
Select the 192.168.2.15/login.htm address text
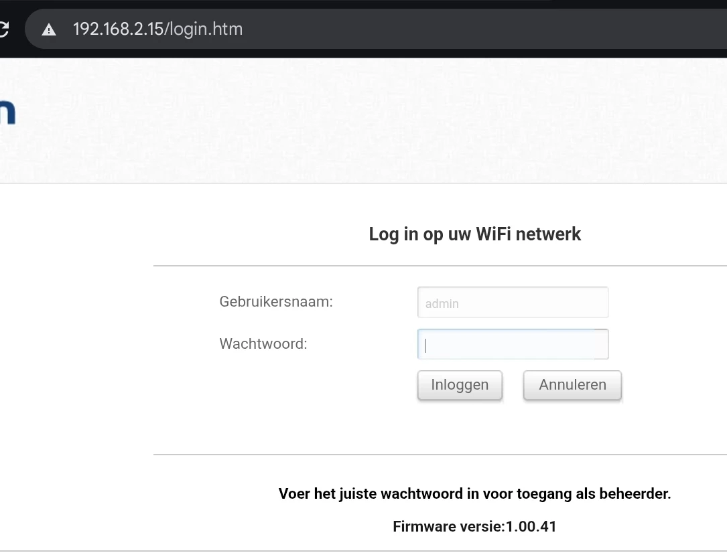point(157,29)
